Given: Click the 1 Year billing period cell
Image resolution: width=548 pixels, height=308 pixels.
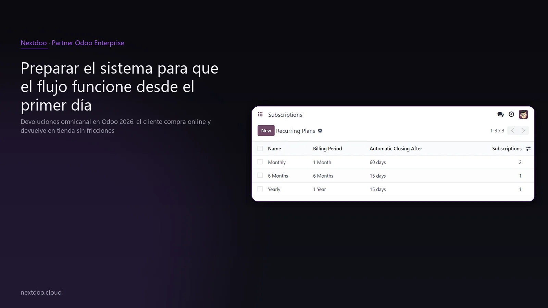Looking at the screenshot, I should point(320,189).
